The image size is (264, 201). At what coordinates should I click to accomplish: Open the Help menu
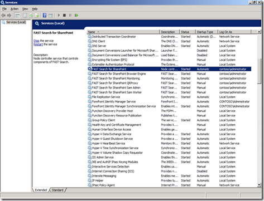pyautogui.click(x=35, y=9)
